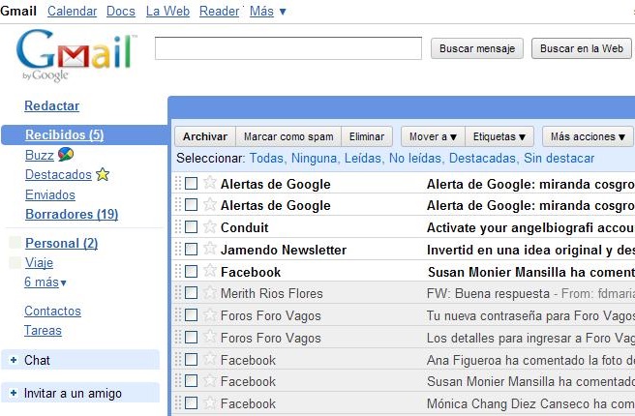Click the Viaje label color swatch
The width and height of the screenshot is (635, 416).
[15, 262]
